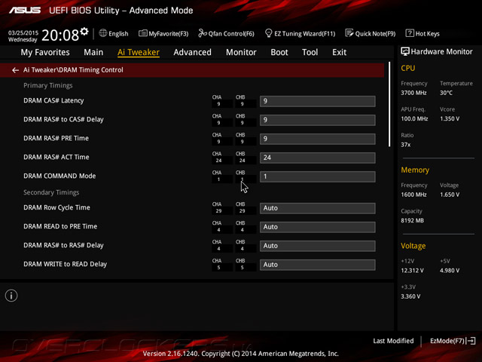Click the DRAM RAS# ACT Time label
482x362 pixels.
tap(56, 157)
